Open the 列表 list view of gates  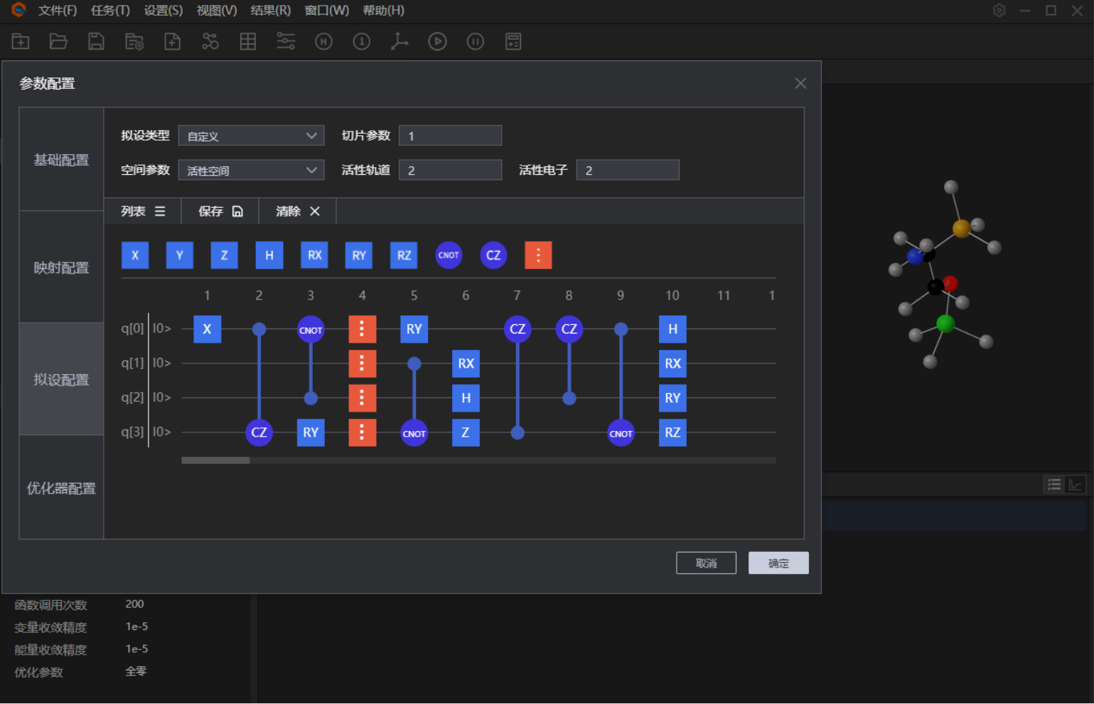click(143, 211)
